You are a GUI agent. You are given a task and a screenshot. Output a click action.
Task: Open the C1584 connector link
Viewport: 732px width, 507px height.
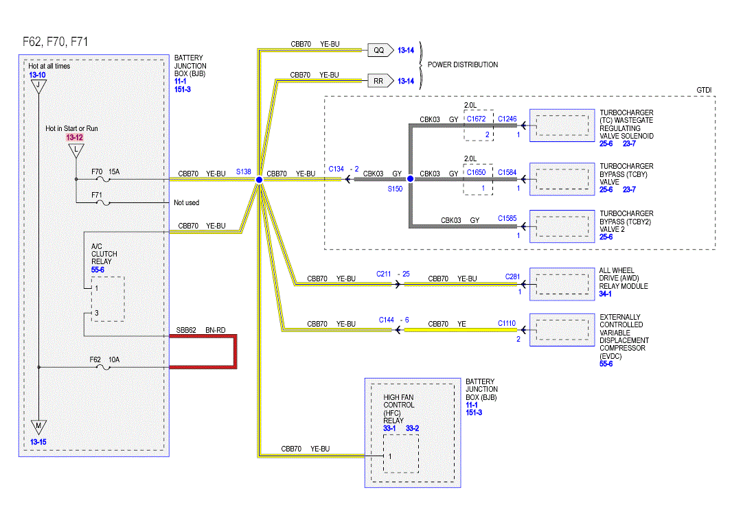[507, 172]
